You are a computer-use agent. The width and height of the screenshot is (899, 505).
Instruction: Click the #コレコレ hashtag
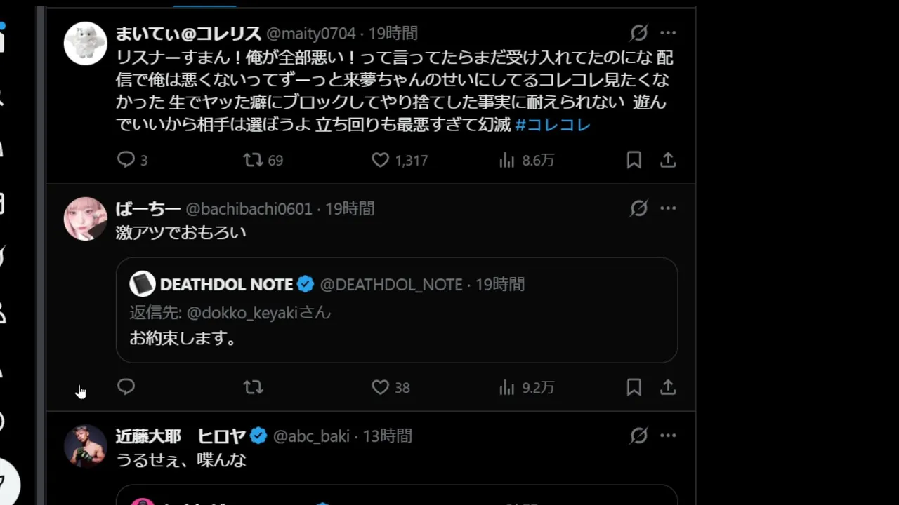coord(553,125)
